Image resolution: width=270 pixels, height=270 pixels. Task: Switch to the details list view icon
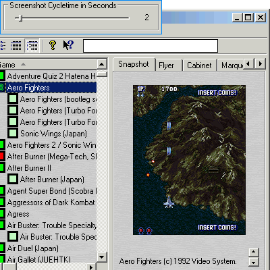16,46
